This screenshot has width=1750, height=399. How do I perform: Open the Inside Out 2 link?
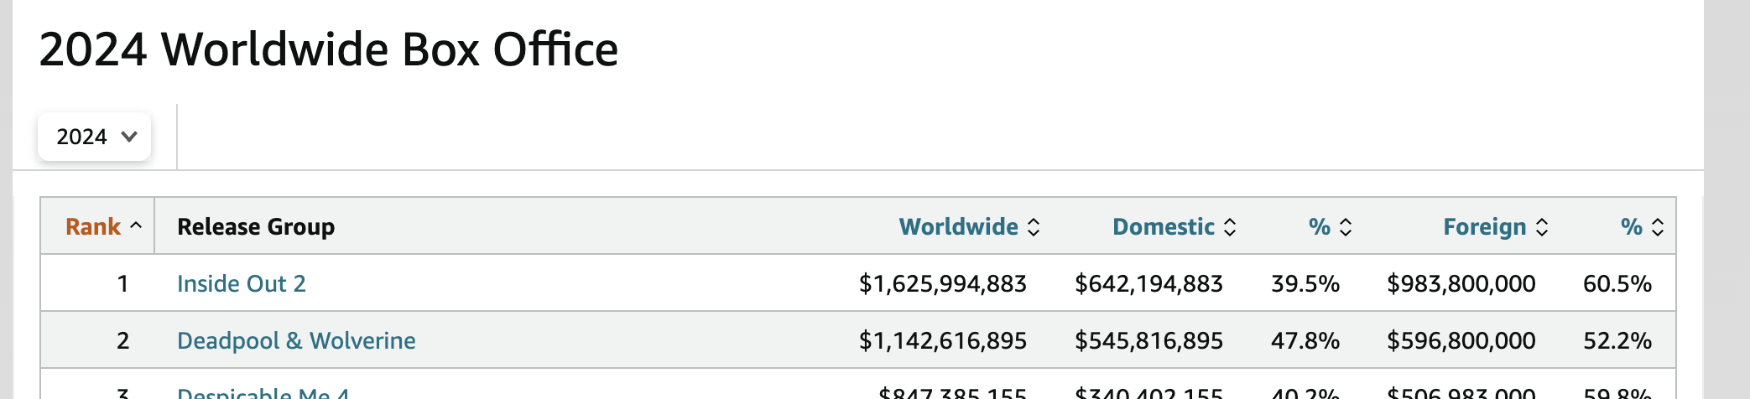pos(242,283)
